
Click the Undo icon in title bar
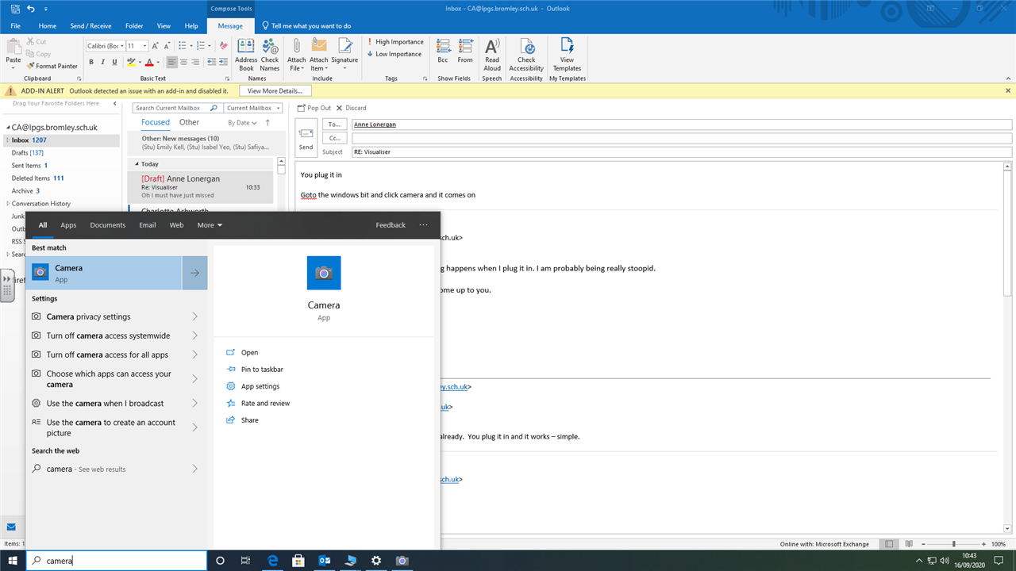[x=30, y=8]
